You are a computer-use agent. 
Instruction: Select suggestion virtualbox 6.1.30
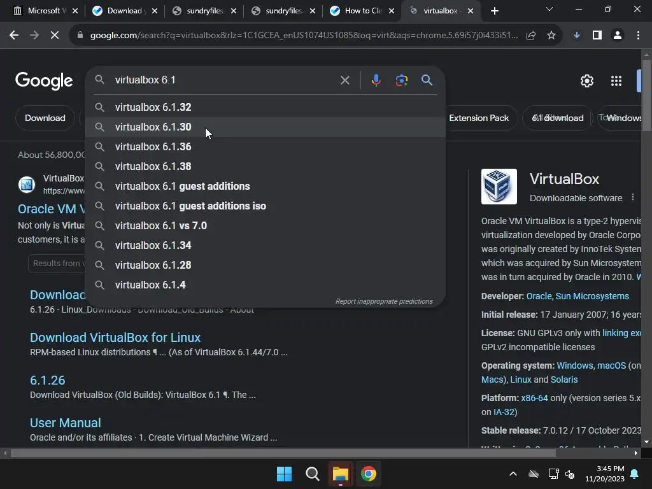266,127
